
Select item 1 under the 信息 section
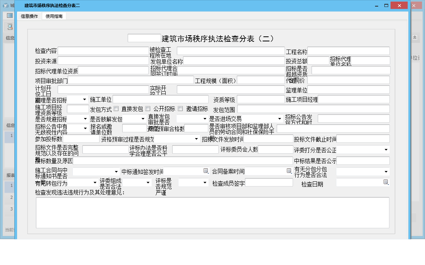pos(9,136)
